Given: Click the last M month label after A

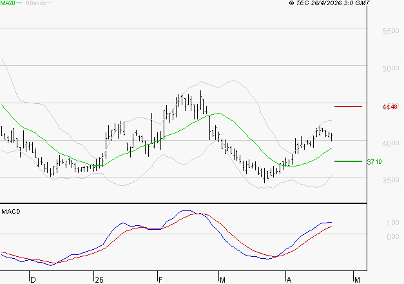Looking at the screenshot, I should coord(357,280).
